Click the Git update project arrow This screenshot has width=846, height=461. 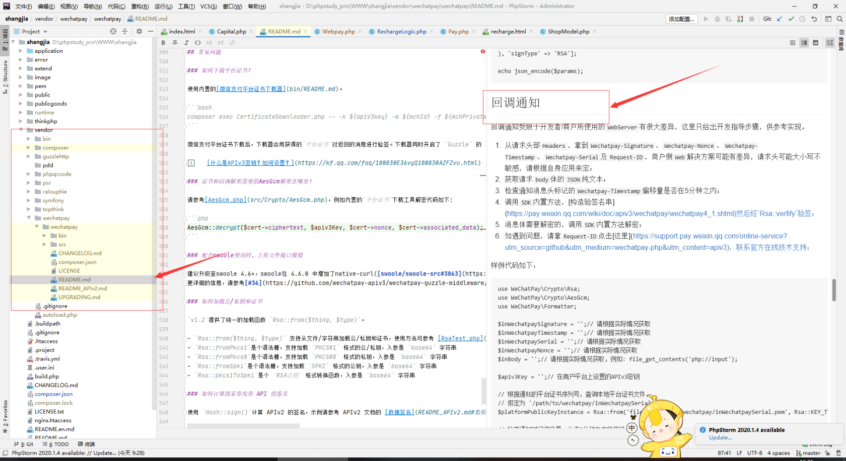point(780,19)
